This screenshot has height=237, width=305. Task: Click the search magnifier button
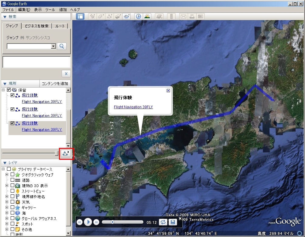point(62,46)
